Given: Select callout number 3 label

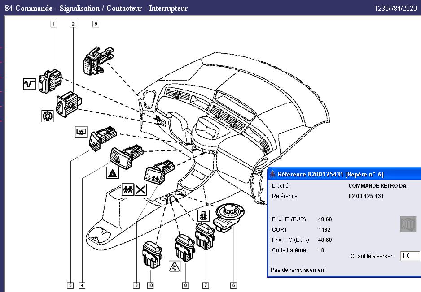Looking at the screenshot, I should 136,285.
